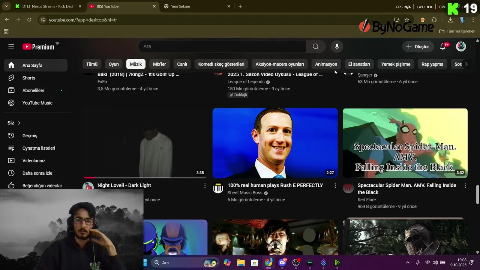Image resolution: width=480 pixels, height=270 pixels.
Task: Select the Oyun filter chip
Action: point(114,64)
